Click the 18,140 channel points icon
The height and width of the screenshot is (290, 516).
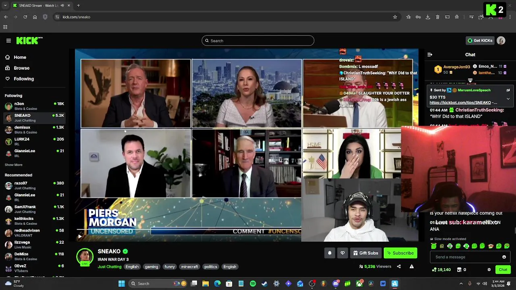pyautogui.click(x=441, y=269)
